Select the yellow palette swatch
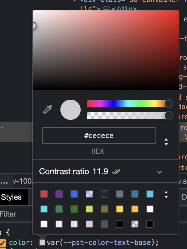187x249 pixels. point(120,209)
